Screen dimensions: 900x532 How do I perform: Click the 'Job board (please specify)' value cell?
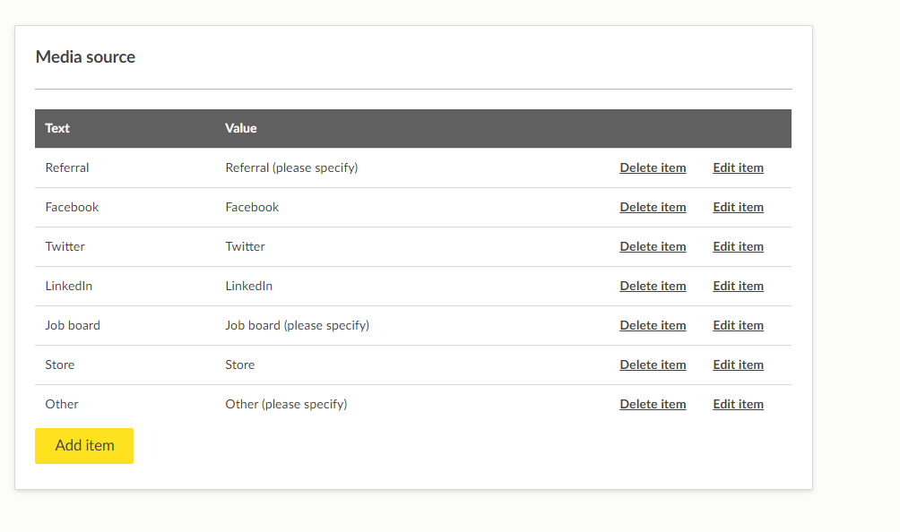[x=297, y=325]
